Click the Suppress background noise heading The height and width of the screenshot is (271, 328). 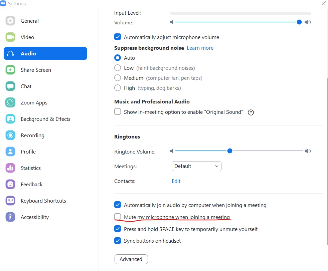pos(149,48)
